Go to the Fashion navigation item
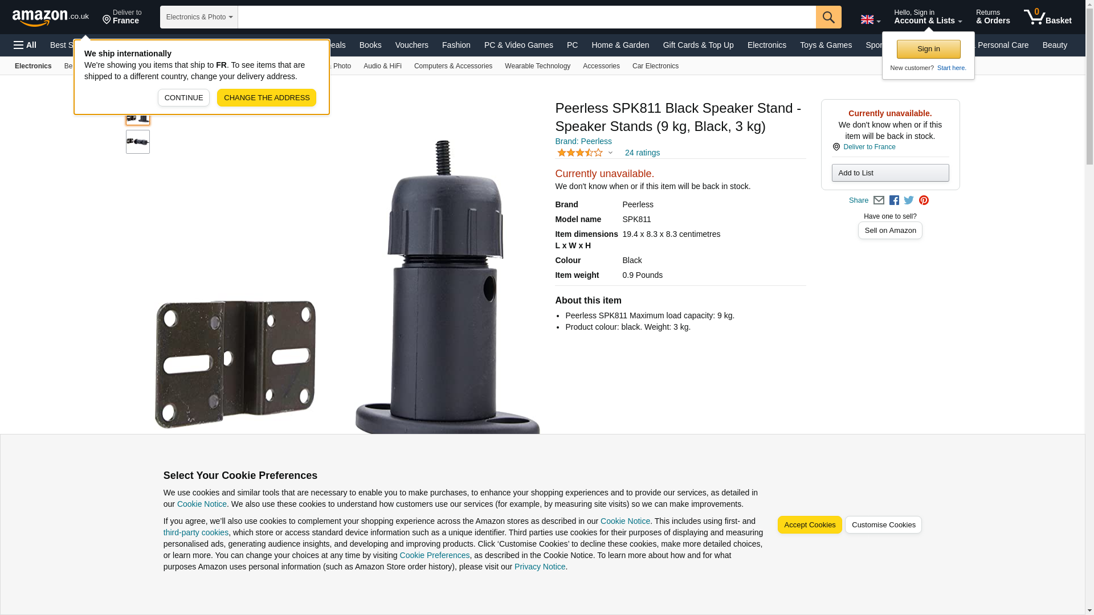This screenshot has width=1094, height=615. [x=456, y=45]
